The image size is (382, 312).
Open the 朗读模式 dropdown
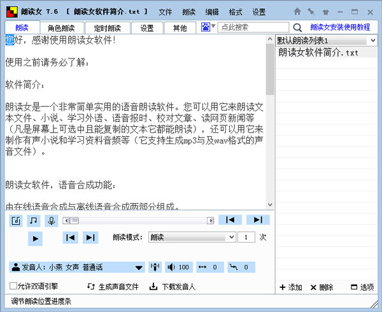[x=192, y=237]
